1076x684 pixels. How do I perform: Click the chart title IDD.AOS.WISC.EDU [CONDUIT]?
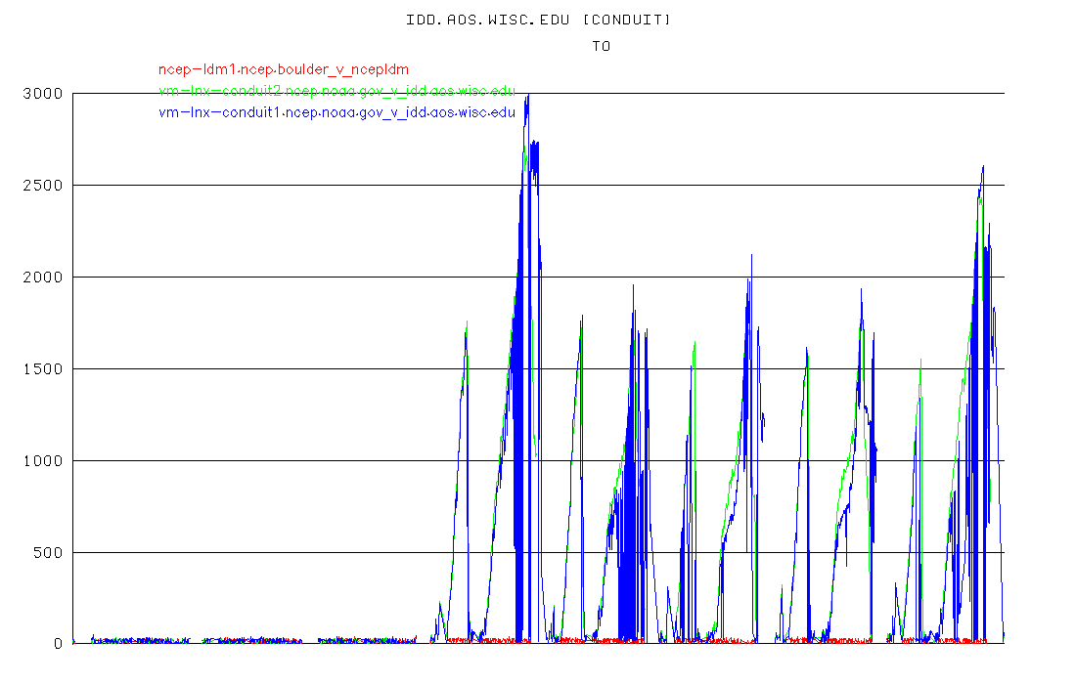(x=538, y=20)
